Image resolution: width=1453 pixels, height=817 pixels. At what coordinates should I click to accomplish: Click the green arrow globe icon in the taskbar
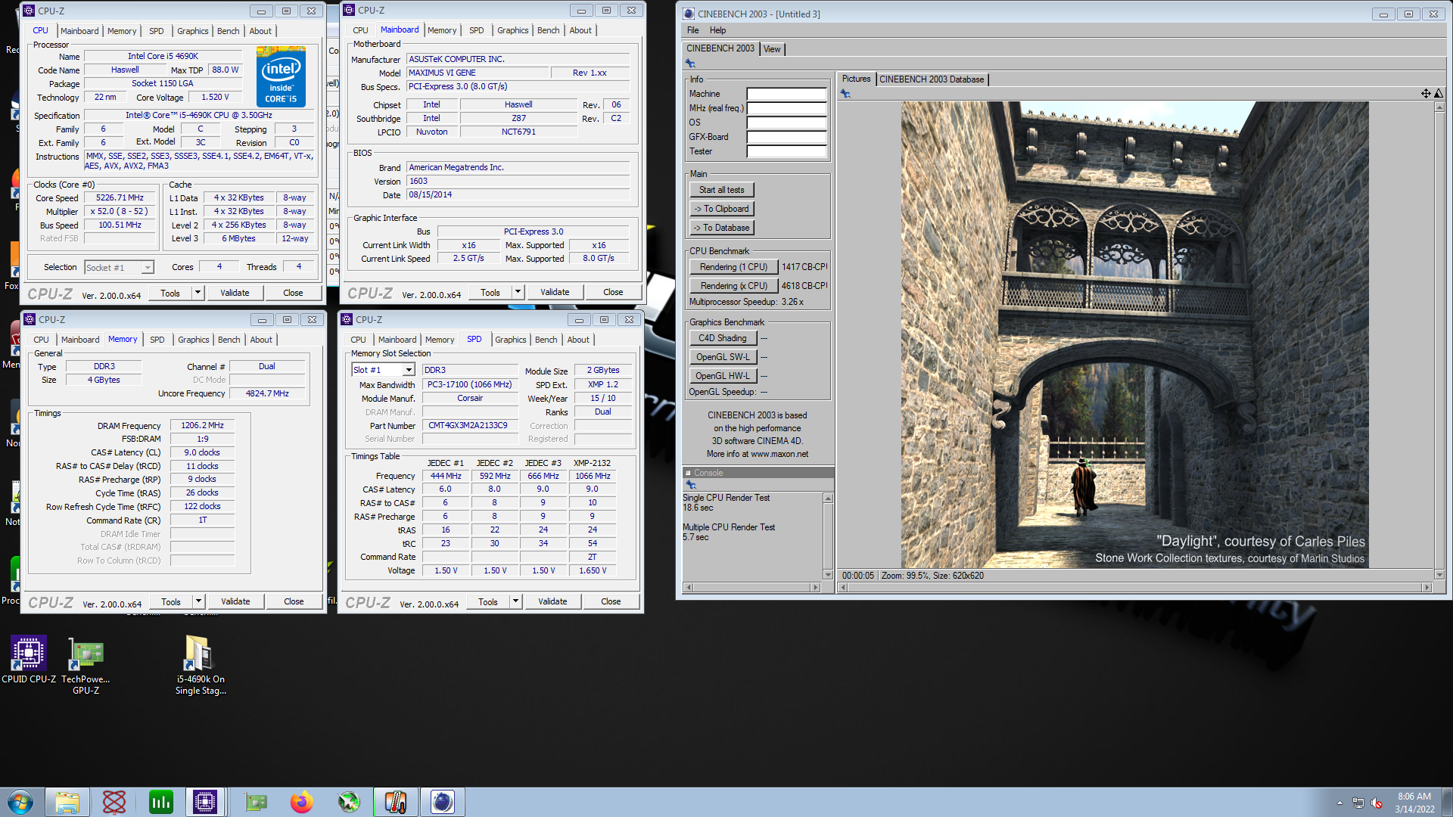(349, 802)
